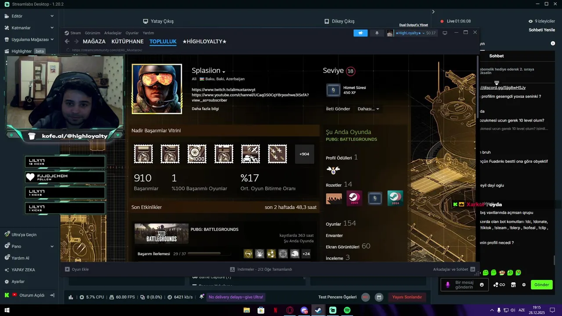This screenshot has width=562, height=316.
Task: Click the Splasiion profile avatar
Action: tap(157, 89)
